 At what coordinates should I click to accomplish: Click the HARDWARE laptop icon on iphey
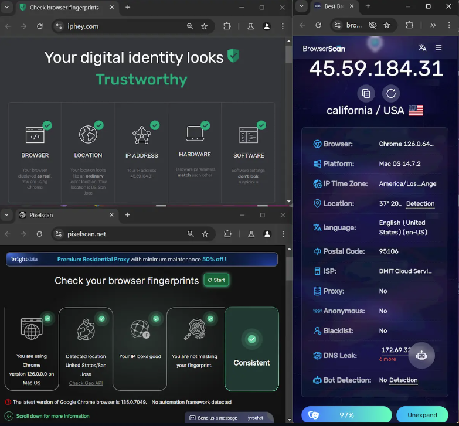point(195,134)
